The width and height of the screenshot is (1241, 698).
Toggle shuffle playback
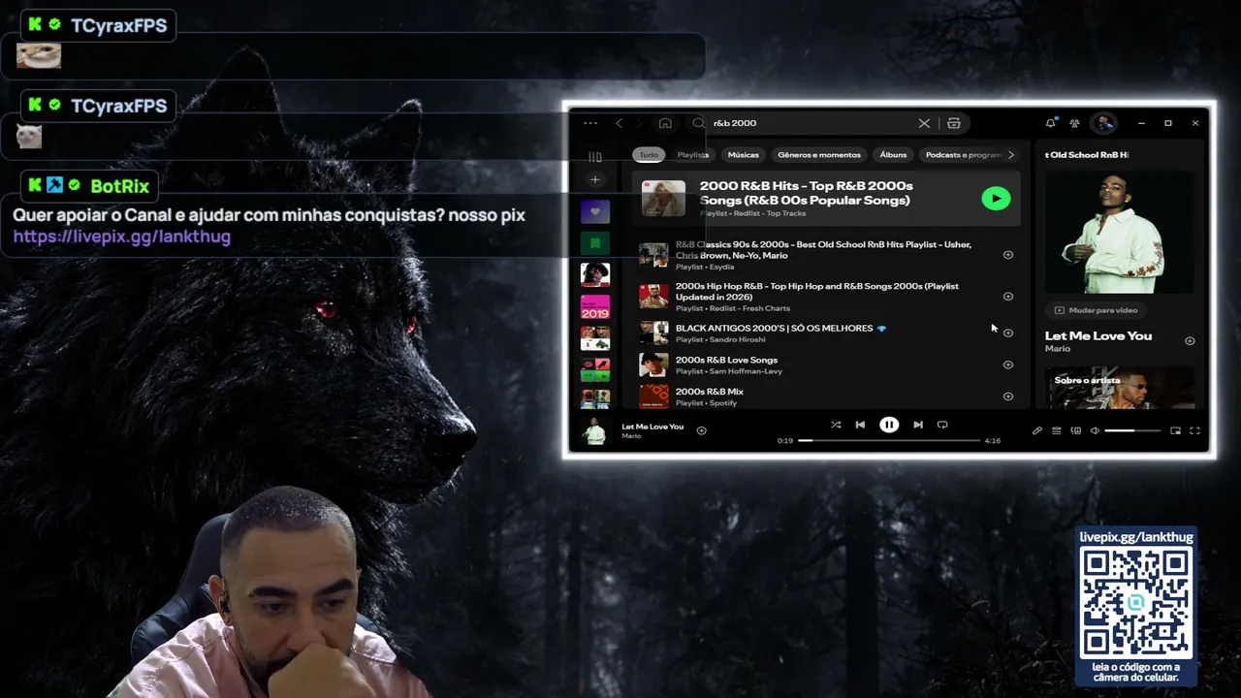pyautogui.click(x=836, y=425)
